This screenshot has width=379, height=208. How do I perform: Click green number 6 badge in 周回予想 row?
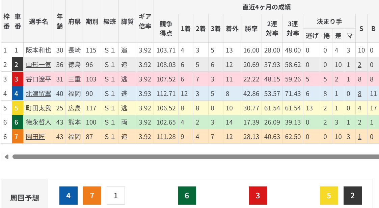pos(187,196)
